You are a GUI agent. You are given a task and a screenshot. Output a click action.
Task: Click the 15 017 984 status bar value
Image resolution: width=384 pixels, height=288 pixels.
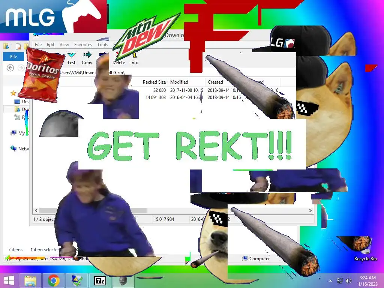(x=164, y=219)
